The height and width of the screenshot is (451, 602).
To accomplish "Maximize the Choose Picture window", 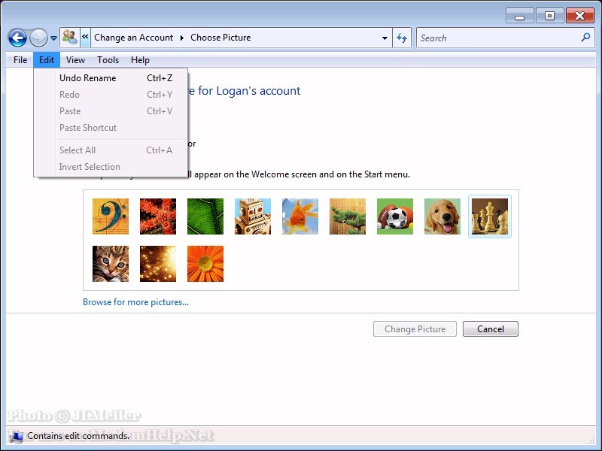I will (x=549, y=16).
